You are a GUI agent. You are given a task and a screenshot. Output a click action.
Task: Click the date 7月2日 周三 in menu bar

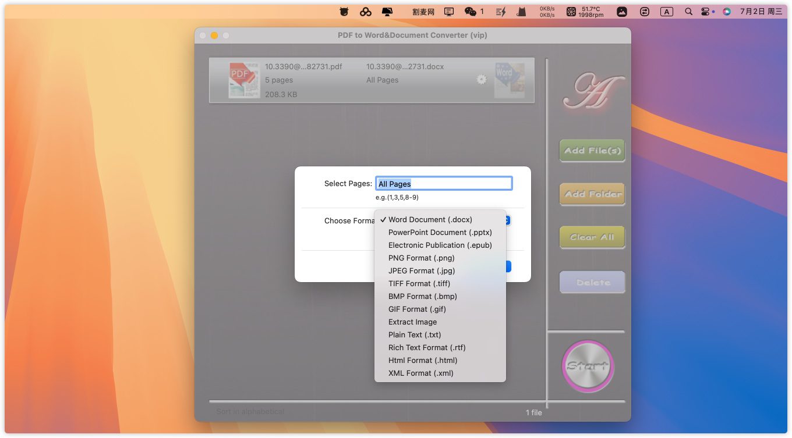(x=761, y=11)
